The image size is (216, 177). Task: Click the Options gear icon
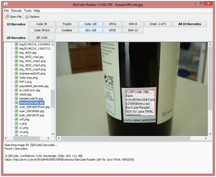click(27, 17)
